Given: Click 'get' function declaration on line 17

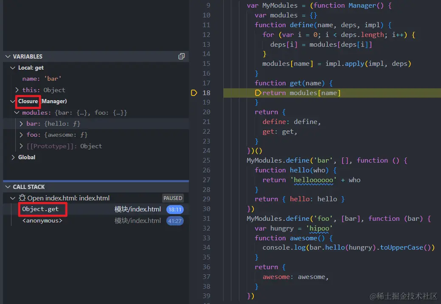Looking at the screenshot, I should (x=295, y=83).
